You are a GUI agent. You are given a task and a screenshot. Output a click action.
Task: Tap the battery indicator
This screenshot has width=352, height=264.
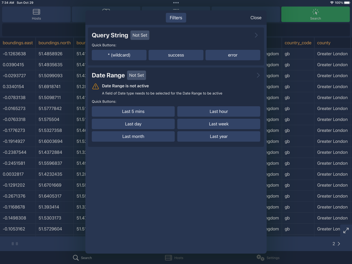[x=347, y=3]
